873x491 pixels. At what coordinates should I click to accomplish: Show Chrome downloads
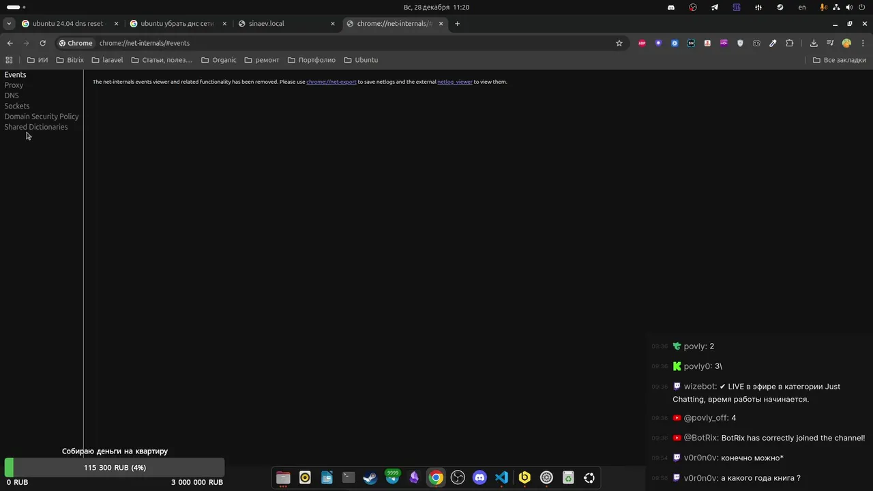point(814,43)
